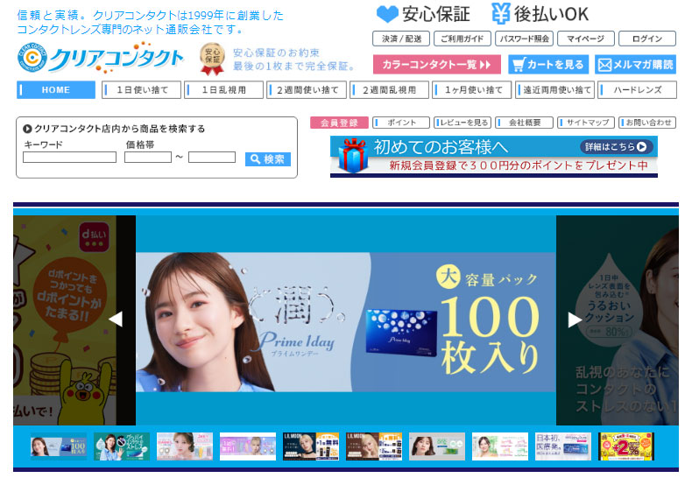Select 2週間使い捨て category tab
This screenshot has height=485, width=692.
coord(307,90)
